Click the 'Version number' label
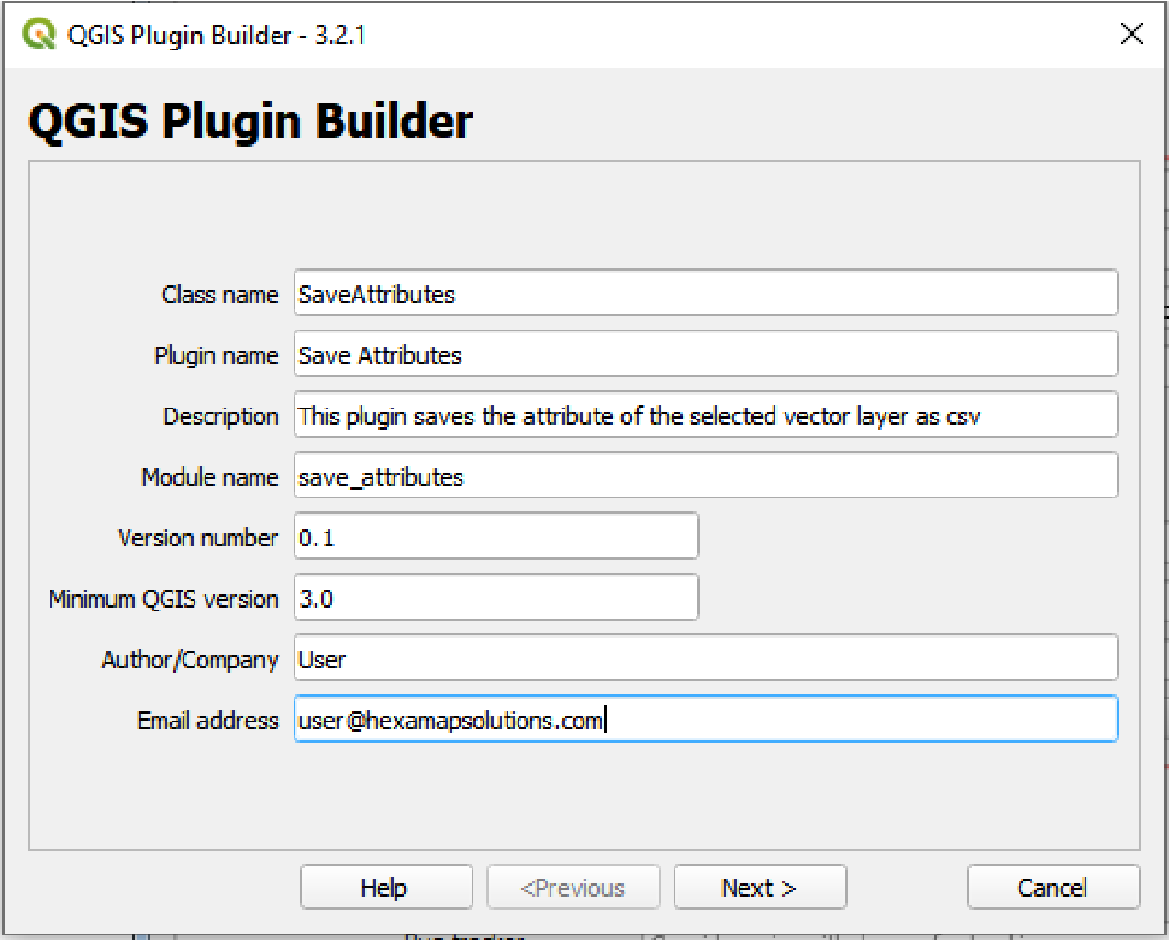 pos(198,538)
